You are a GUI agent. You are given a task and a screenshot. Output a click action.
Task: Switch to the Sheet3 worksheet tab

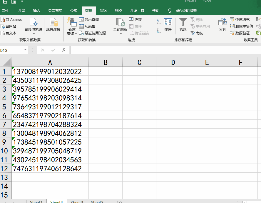coord(76,201)
